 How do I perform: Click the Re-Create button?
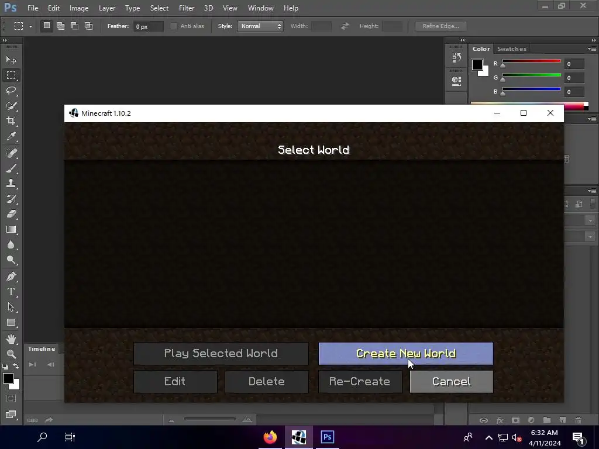point(360,381)
